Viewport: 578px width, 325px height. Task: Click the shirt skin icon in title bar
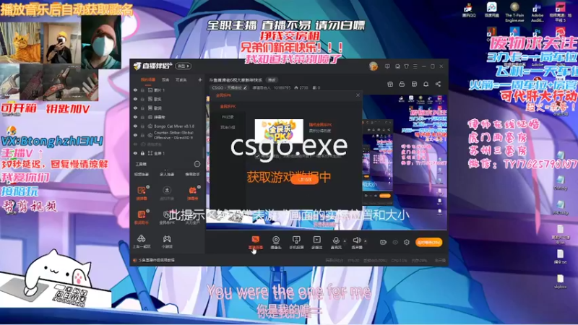click(x=406, y=66)
